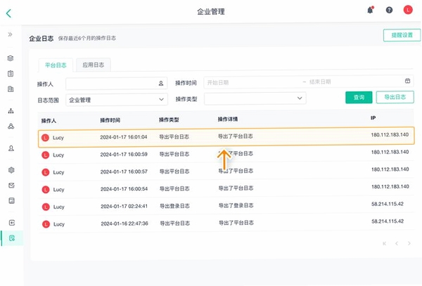Viewport: 422px width, 286px height.
Task: Open the building sidebar icon
Action: tap(11, 89)
